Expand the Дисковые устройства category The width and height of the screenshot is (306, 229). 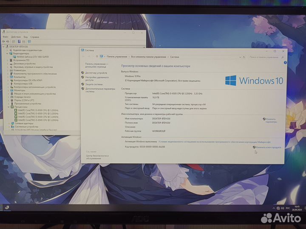tap(7, 64)
